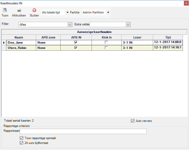The height and width of the screenshot is (150, 189).
Task: Toggle APB IN checkbox for Doe, Jane
Action: [x=76, y=42]
